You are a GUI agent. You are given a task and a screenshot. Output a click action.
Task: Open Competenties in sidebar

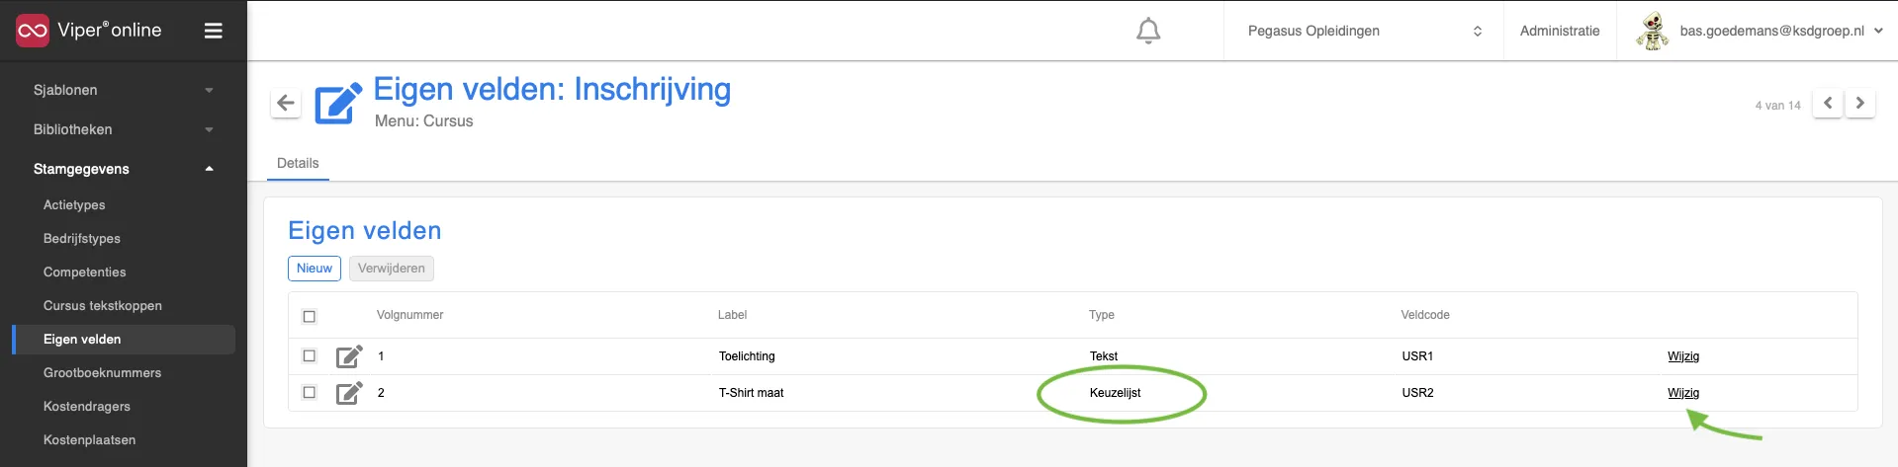click(x=85, y=272)
